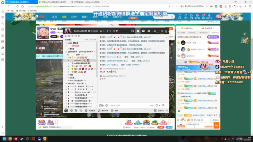
Task: Open the bulletin board icon above channel tree
Action: [76, 36]
